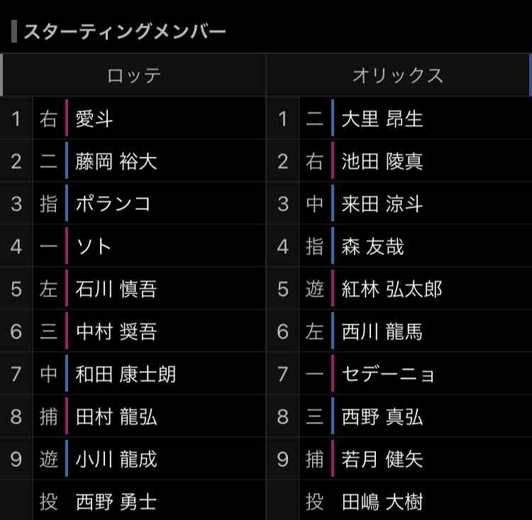Open first baseman セデーニョ entry
The width and height of the screenshot is (532, 520).
point(388,374)
